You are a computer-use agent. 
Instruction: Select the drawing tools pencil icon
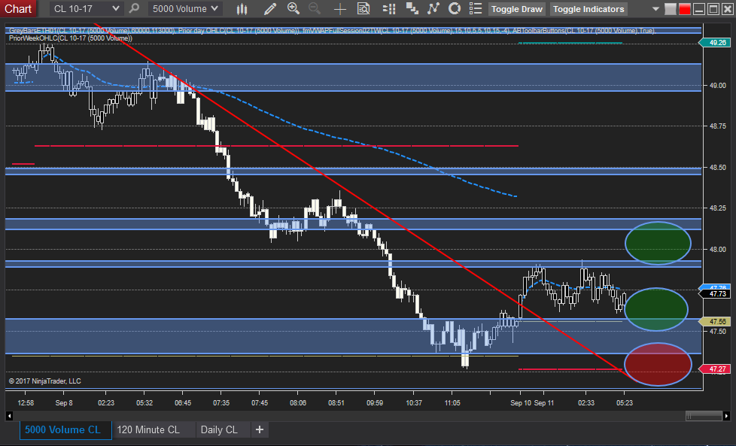click(269, 8)
